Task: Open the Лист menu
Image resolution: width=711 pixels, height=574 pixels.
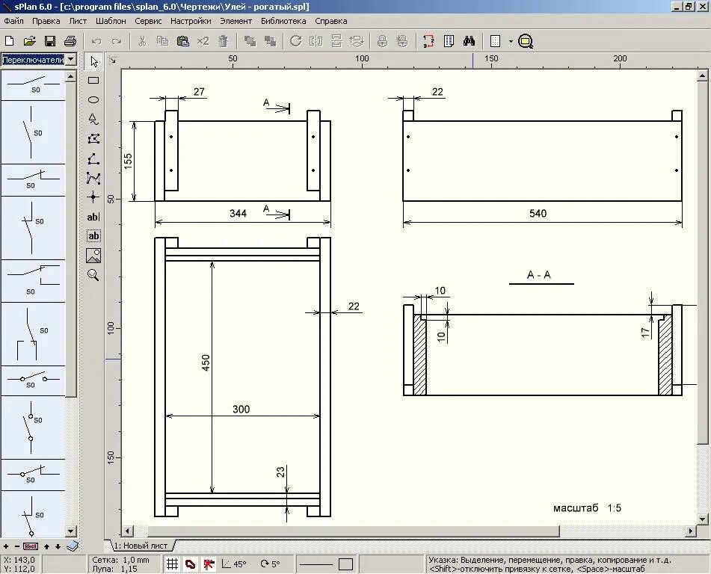Action: pos(78,21)
